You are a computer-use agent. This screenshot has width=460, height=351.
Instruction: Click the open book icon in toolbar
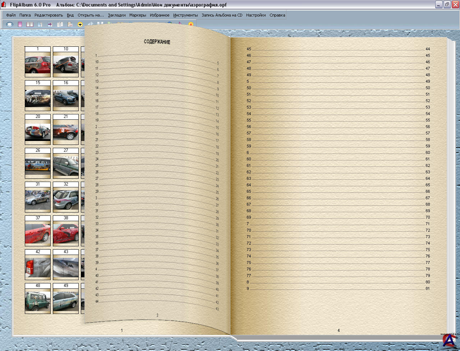pos(30,24)
